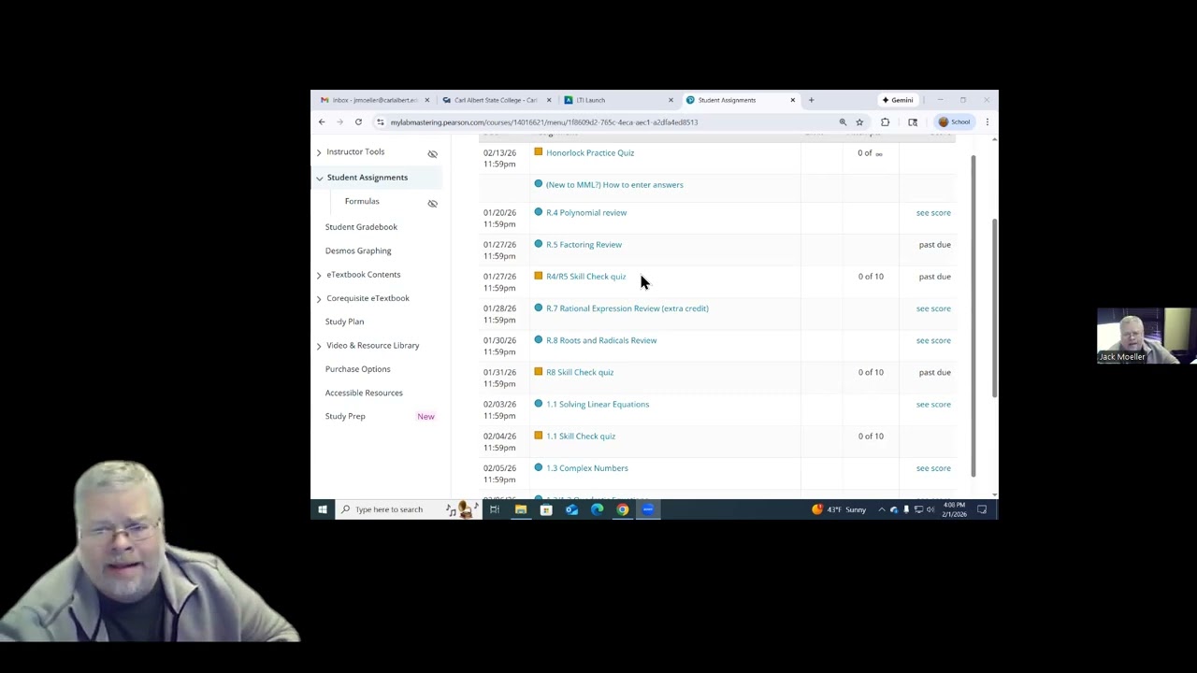Open a new browser tab
Image resolution: width=1197 pixels, height=673 pixels.
click(811, 100)
